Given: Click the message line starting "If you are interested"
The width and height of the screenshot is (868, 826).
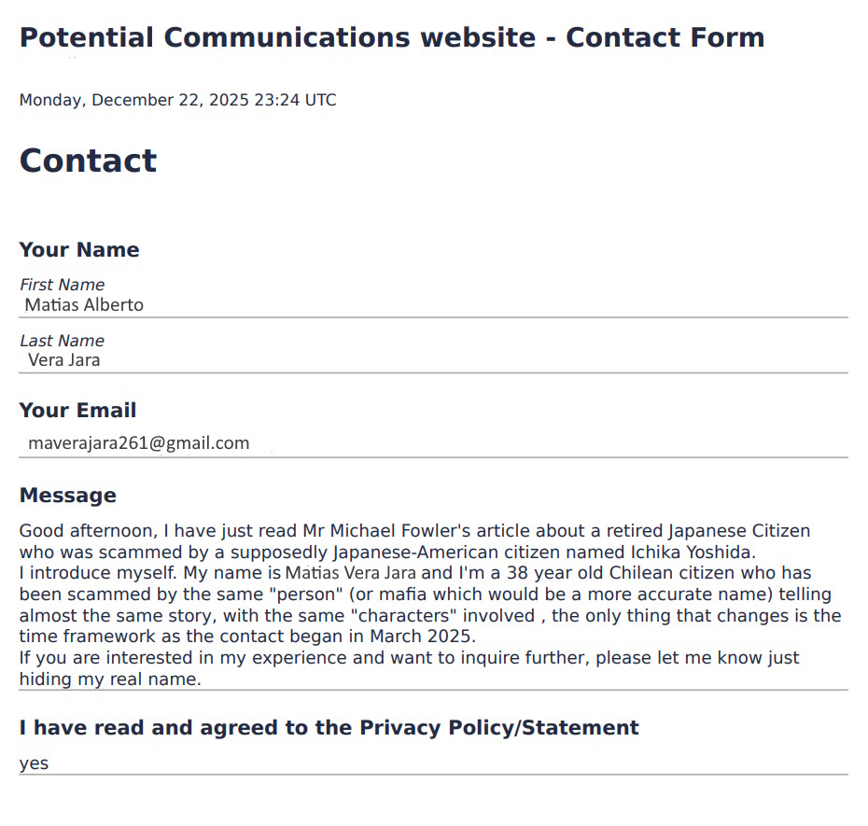Looking at the screenshot, I should [x=409, y=658].
